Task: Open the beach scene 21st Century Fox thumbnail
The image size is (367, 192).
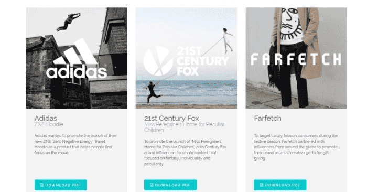Action: tap(186, 58)
